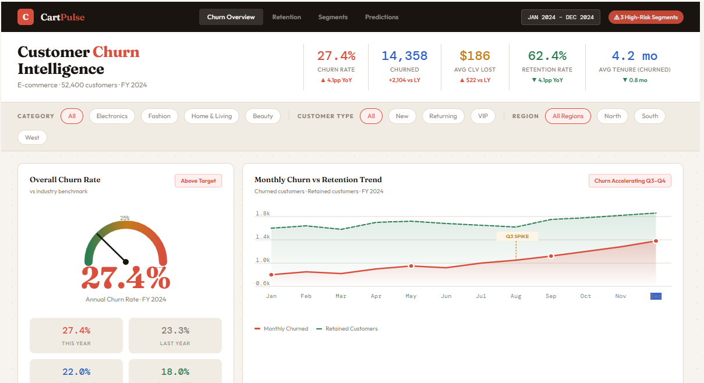
Task: Filter by New customer type
Action: [x=402, y=116]
